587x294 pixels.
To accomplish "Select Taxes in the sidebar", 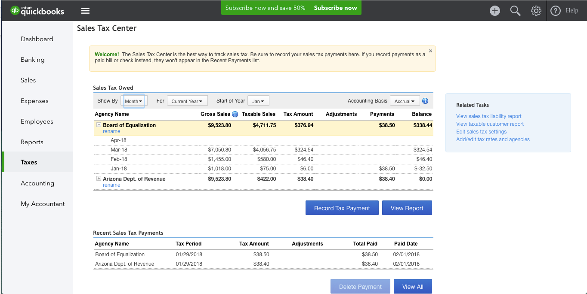I will (29, 162).
